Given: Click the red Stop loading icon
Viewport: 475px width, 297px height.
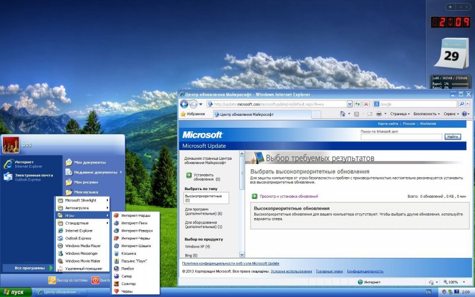Looking at the screenshot, I should [366, 104].
